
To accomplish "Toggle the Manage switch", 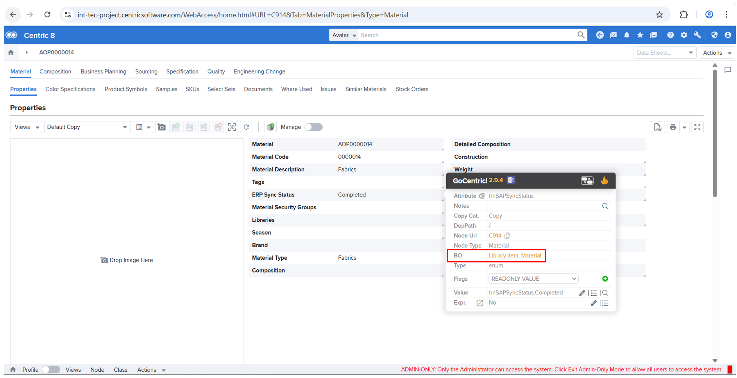I will click(x=313, y=127).
